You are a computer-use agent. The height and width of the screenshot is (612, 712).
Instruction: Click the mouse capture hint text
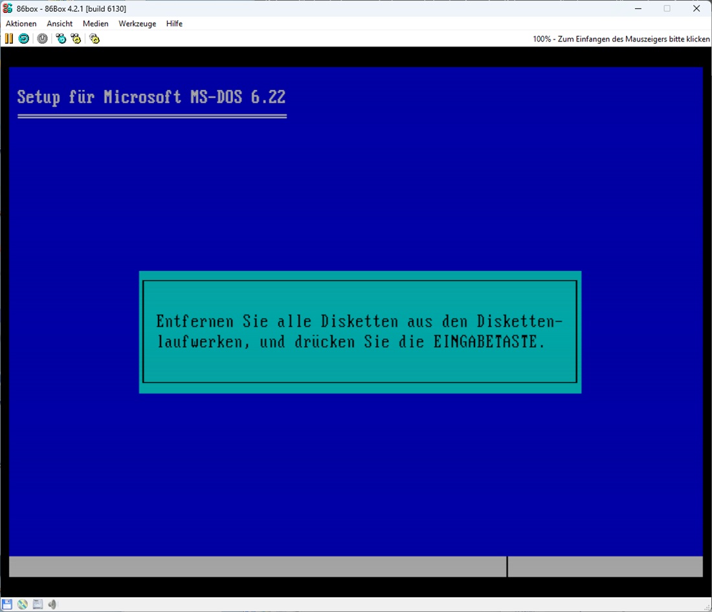[x=621, y=39]
